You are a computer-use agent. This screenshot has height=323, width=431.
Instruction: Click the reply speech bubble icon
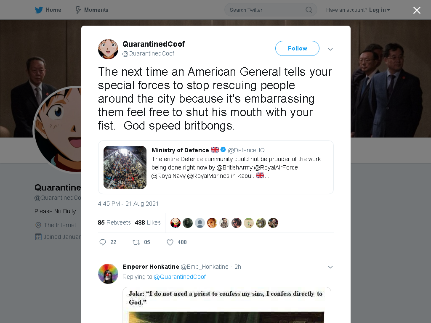(x=103, y=242)
